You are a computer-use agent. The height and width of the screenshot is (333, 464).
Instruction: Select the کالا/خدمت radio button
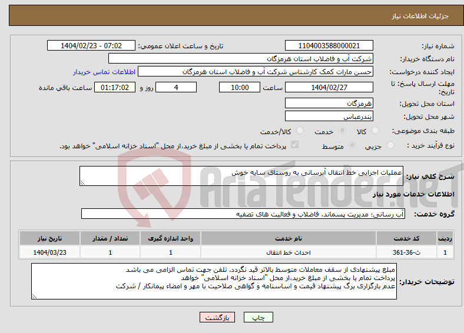point(300,131)
